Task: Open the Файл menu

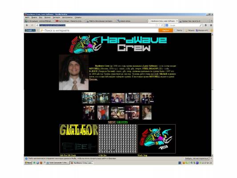Action: [27, 17]
